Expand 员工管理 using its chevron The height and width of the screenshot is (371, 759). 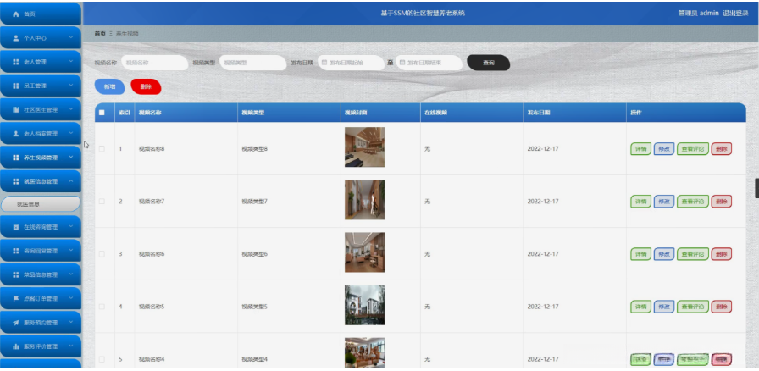pyautogui.click(x=71, y=86)
